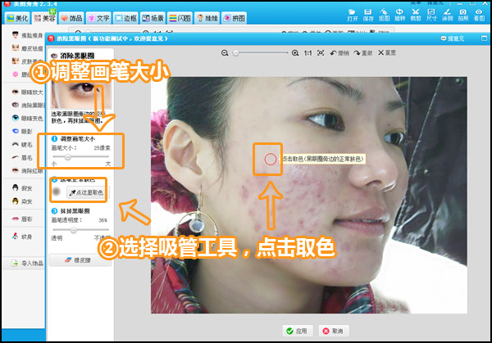
Task: Click 重做 (Redo) in the dialog toolbar
Action: (363, 53)
